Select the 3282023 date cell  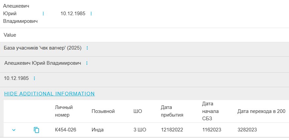[247, 130]
